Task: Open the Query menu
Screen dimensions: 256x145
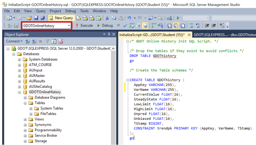Action: [41, 11]
